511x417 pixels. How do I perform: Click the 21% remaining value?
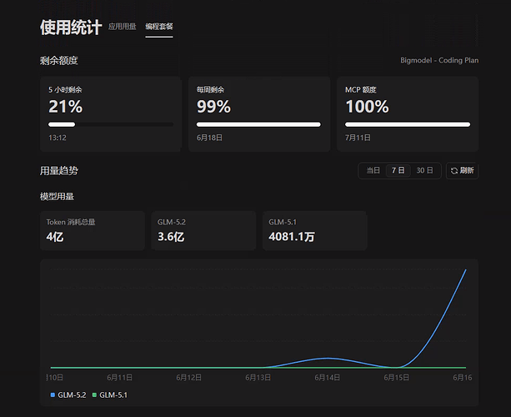66,107
